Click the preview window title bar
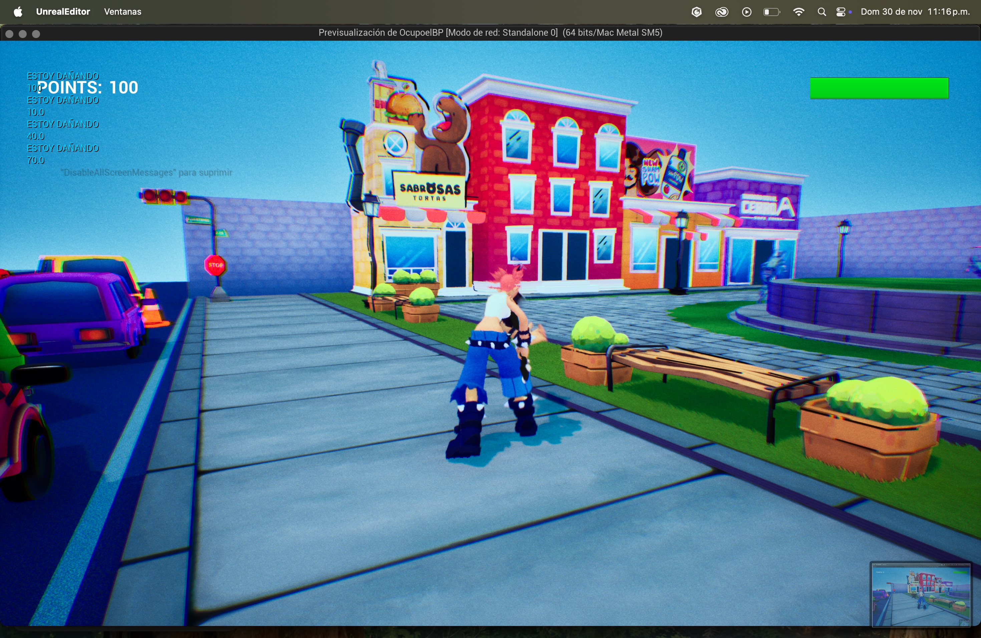 coord(490,33)
